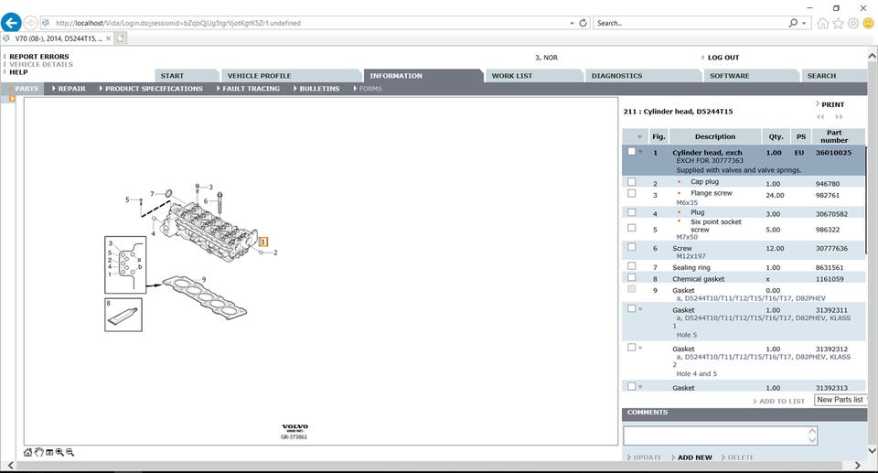Viewport: 878px width, 473px height.
Task: Zoom in on the parts diagram
Action: (x=59, y=452)
